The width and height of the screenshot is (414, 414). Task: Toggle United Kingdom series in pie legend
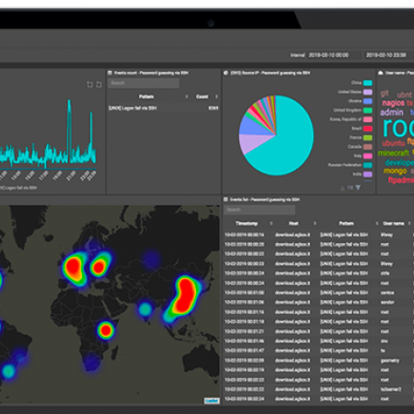point(352,110)
